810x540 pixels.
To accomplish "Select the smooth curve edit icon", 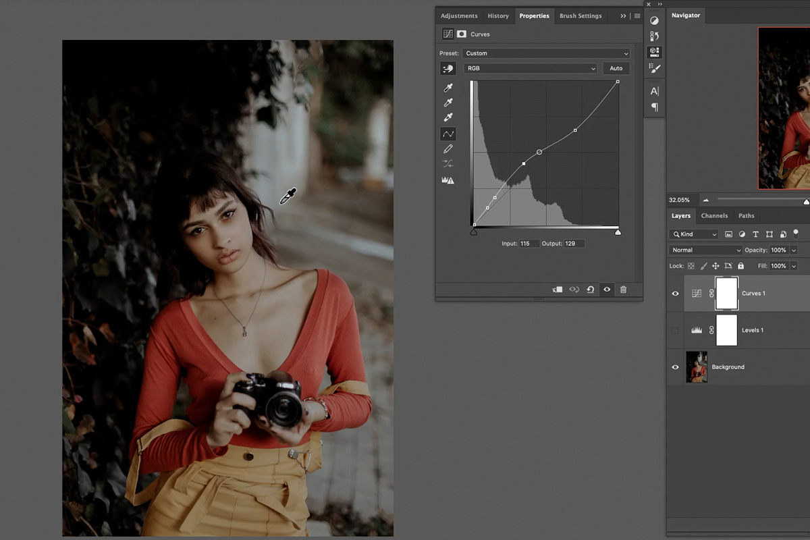I will pos(448,134).
